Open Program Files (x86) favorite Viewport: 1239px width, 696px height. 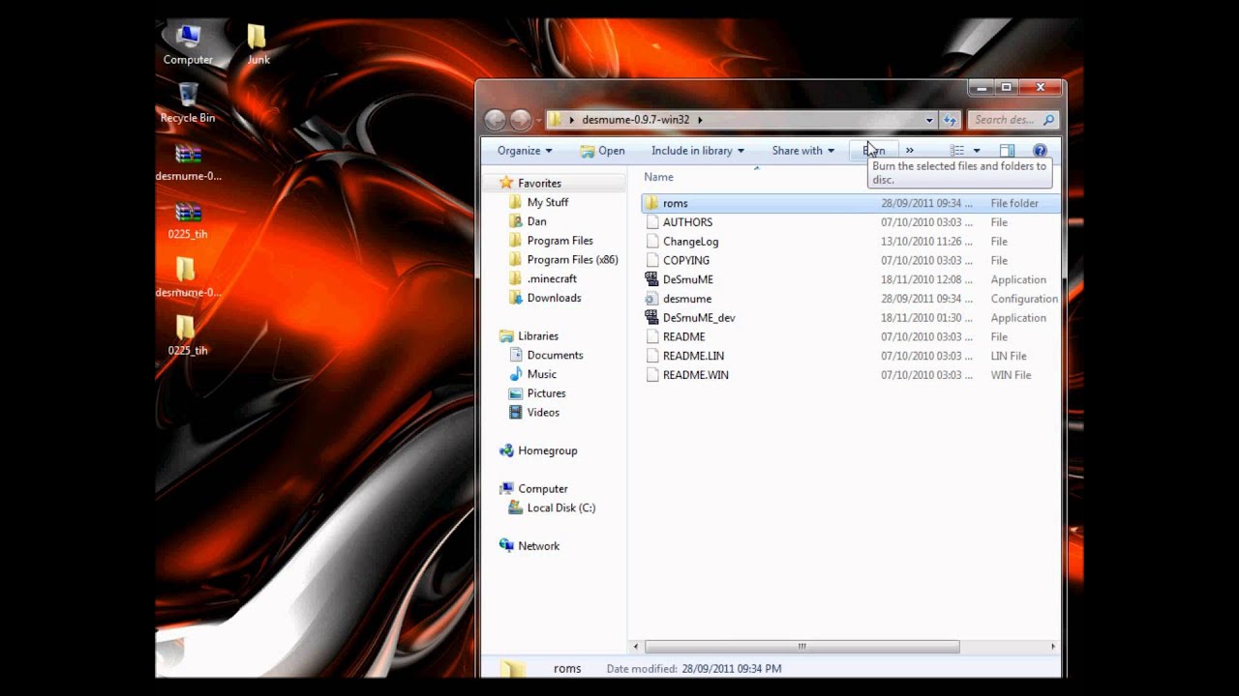pyautogui.click(x=572, y=259)
